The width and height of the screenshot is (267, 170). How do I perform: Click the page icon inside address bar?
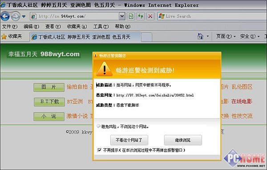point(34,16)
